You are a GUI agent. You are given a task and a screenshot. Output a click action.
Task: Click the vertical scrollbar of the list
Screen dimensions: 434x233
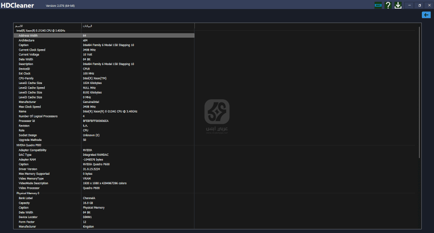419,90
